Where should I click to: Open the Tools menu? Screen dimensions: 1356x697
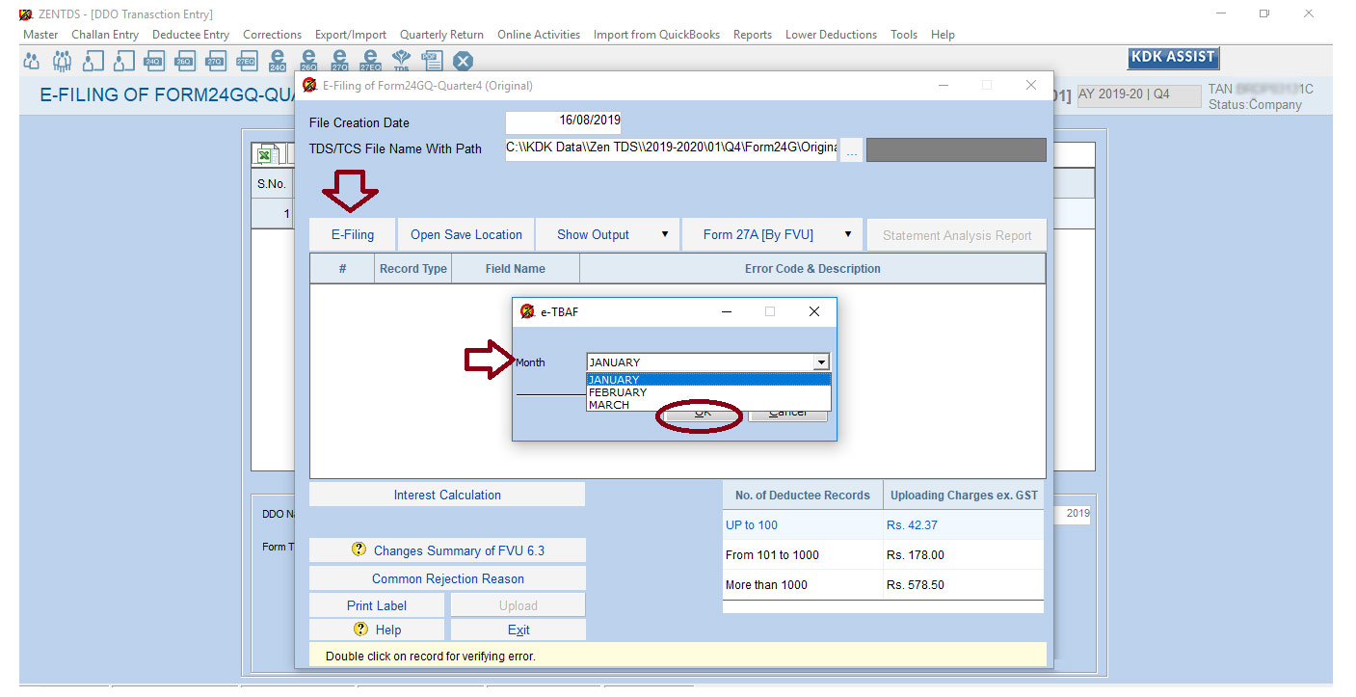point(904,35)
